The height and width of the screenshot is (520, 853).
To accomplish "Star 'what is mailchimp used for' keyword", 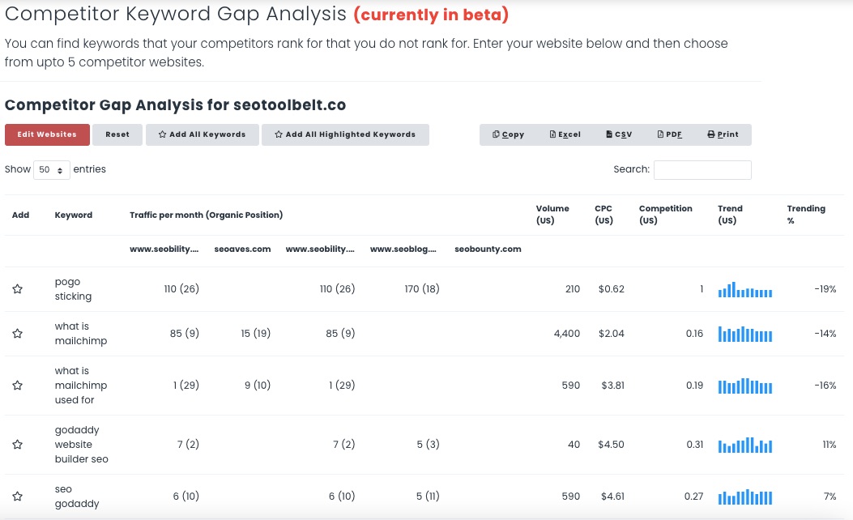I will click(x=18, y=386).
